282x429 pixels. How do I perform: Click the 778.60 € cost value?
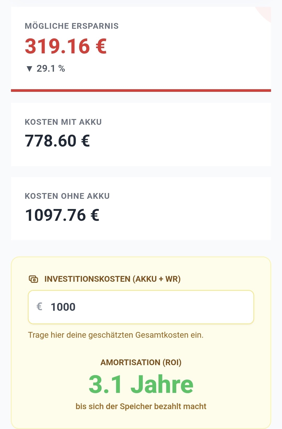pyautogui.click(x=57, y=141)
